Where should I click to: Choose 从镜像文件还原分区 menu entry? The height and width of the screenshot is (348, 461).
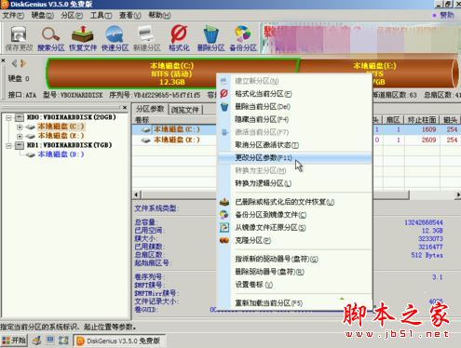pos(270,227)
